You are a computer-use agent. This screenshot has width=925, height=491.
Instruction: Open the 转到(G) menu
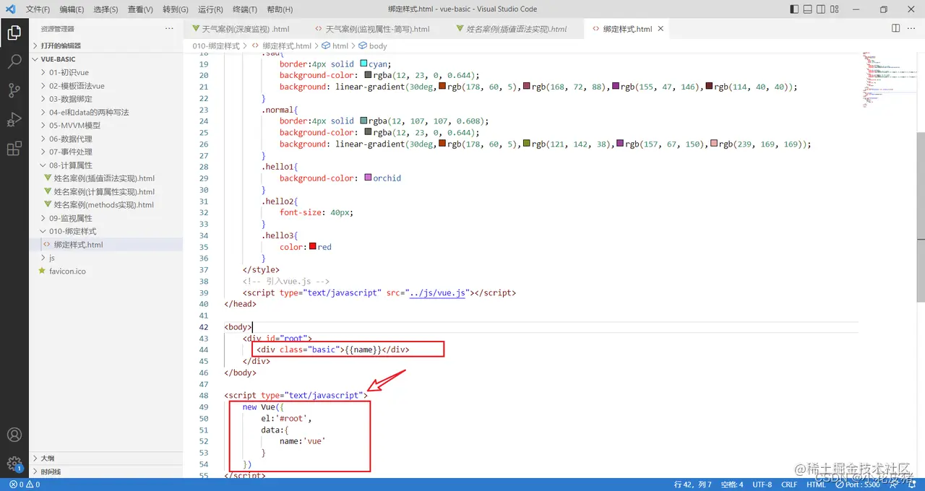point(176,9)
